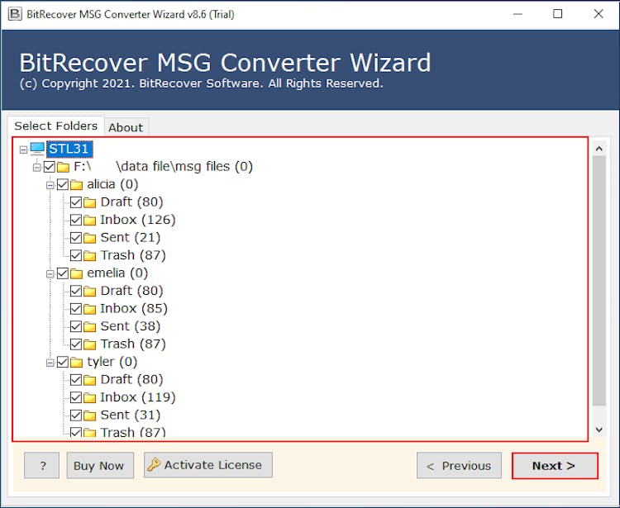The width and height of the screenshot is (620, 508).
Task: Click the emelia folder icon
Action: pyautogui.click(x=77, y=273)
